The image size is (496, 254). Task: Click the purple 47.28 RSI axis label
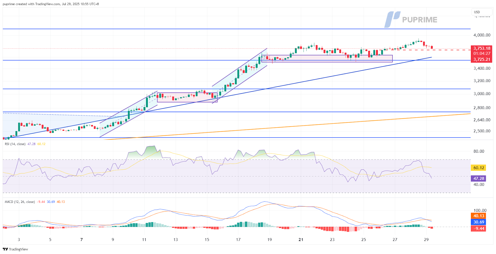[479, 178]
